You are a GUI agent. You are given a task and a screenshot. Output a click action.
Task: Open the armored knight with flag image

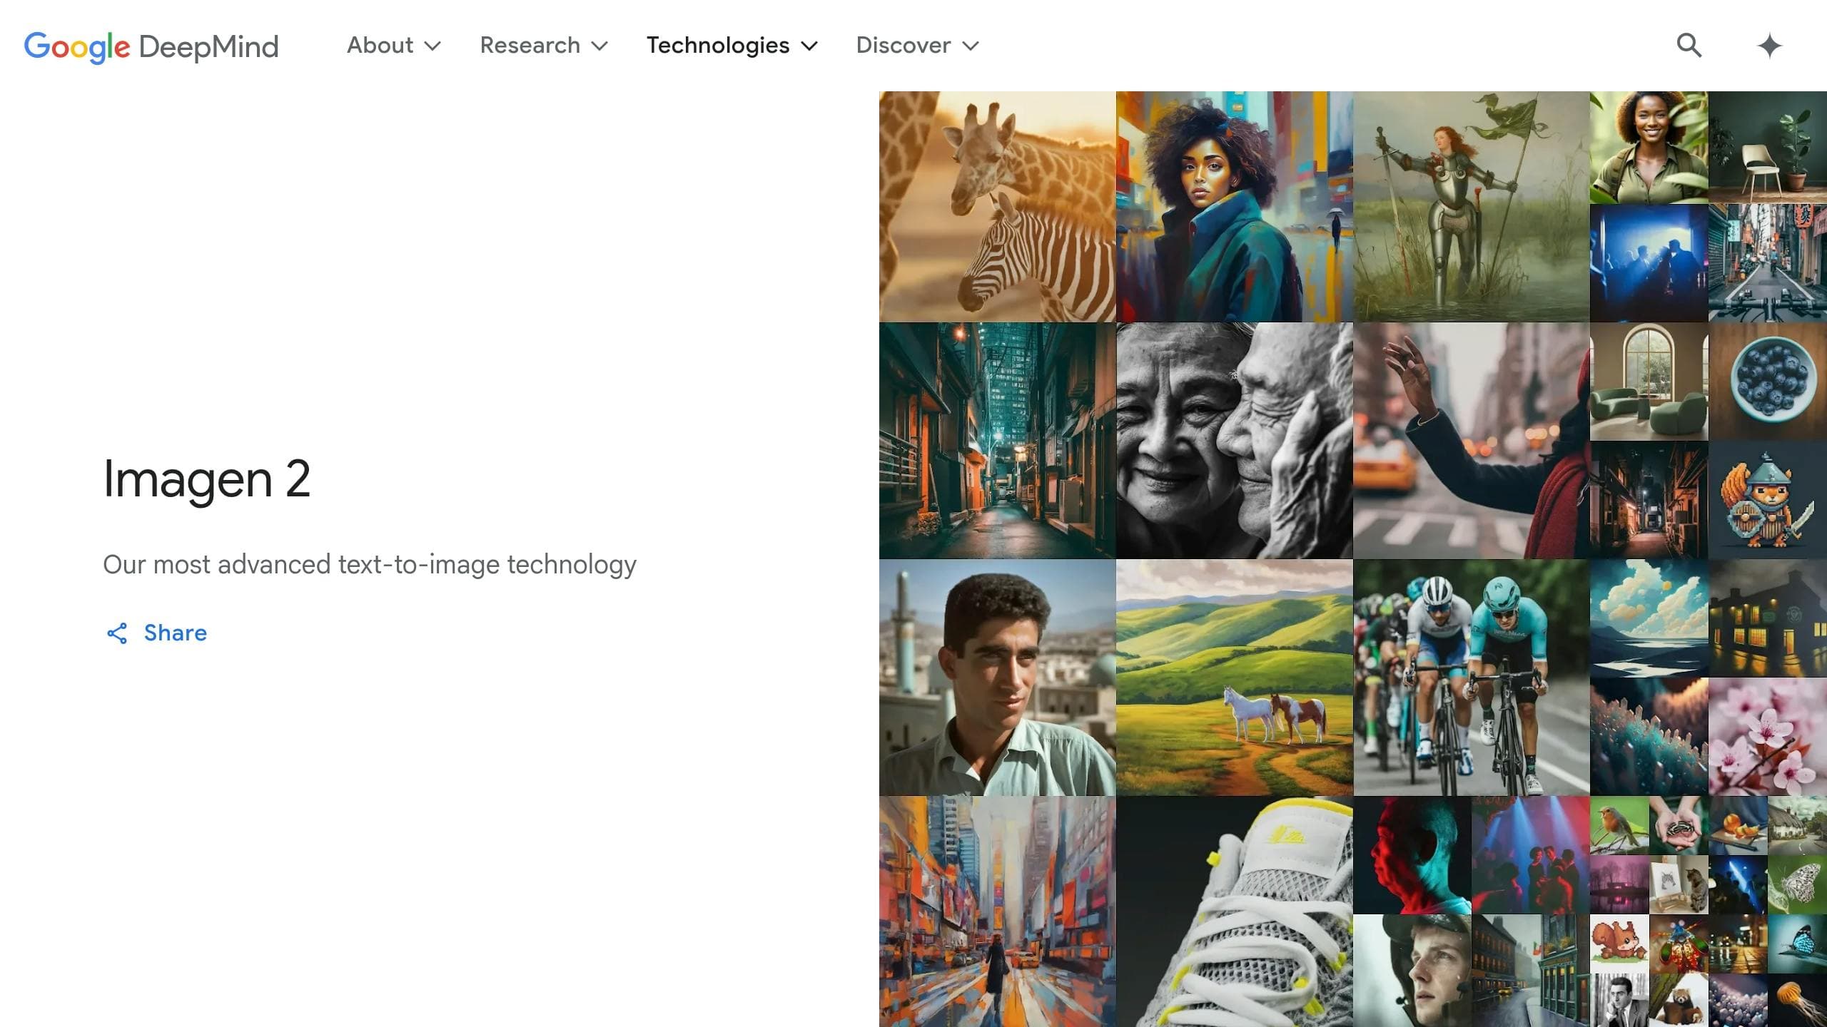point(1472,207)
